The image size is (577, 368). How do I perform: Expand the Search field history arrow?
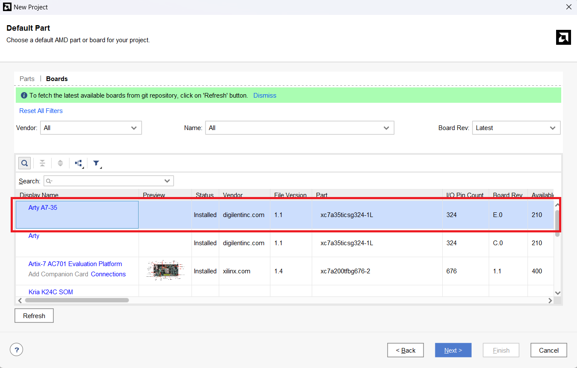pyautogui.click(x=168, y=181)
